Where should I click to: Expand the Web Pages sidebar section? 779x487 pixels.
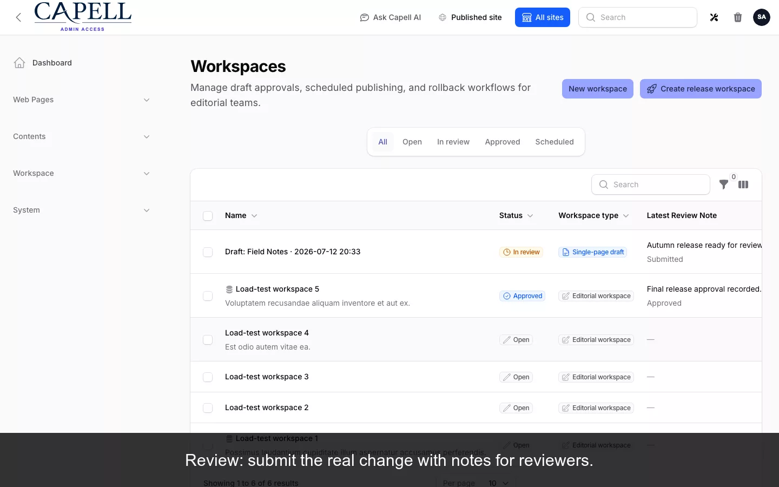click(81, 100)
